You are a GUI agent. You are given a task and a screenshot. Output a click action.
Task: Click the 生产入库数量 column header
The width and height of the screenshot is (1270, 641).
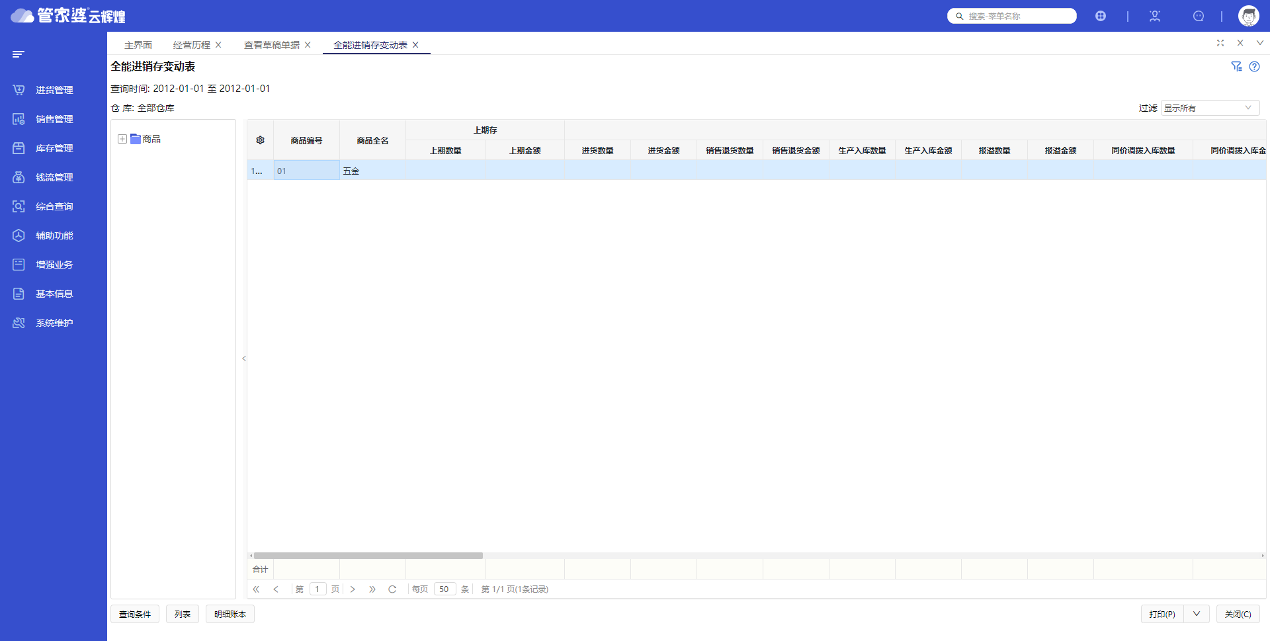point(863,150)
